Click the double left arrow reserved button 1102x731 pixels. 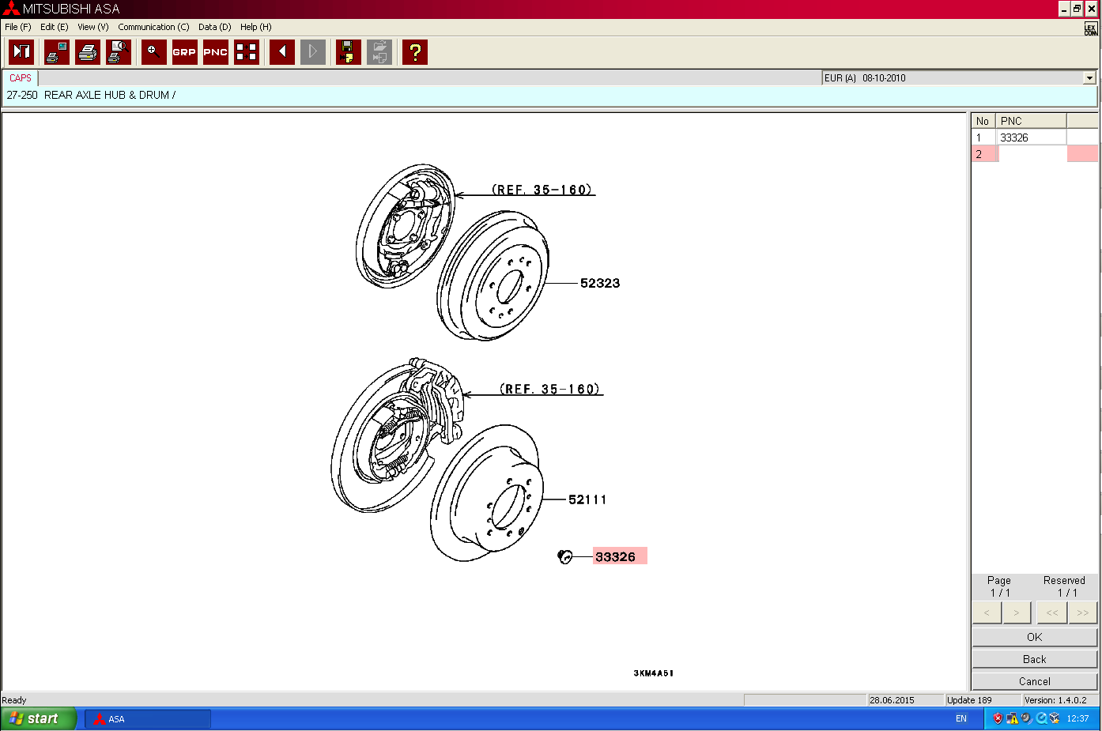tap(1052, 612)
